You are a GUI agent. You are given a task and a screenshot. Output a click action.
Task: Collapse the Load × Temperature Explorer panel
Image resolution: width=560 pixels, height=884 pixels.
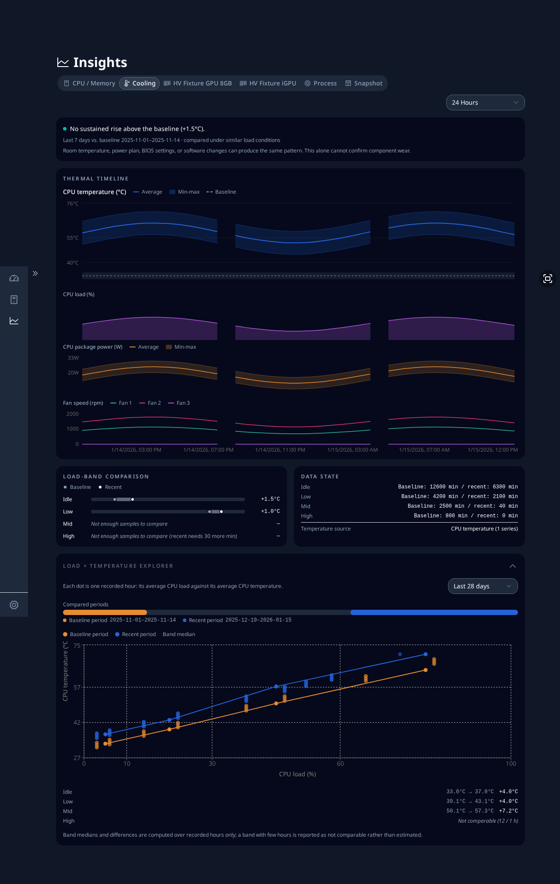pyautogui.click(x=513, y=566)
